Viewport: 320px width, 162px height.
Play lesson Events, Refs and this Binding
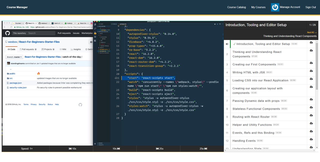tap(253, 133)
